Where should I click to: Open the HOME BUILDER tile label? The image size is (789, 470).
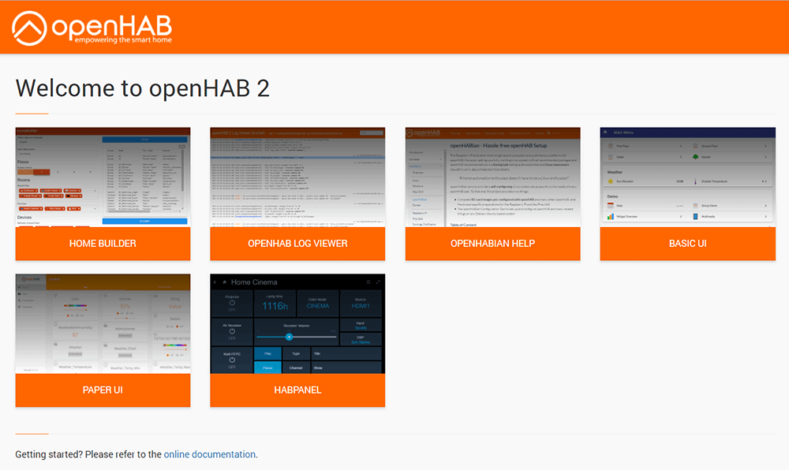pyautogui.click(x=103, y=244)
